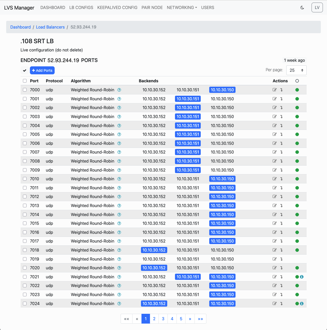
Task: Toggle the select-all ports checkbox
Action: 25,81
